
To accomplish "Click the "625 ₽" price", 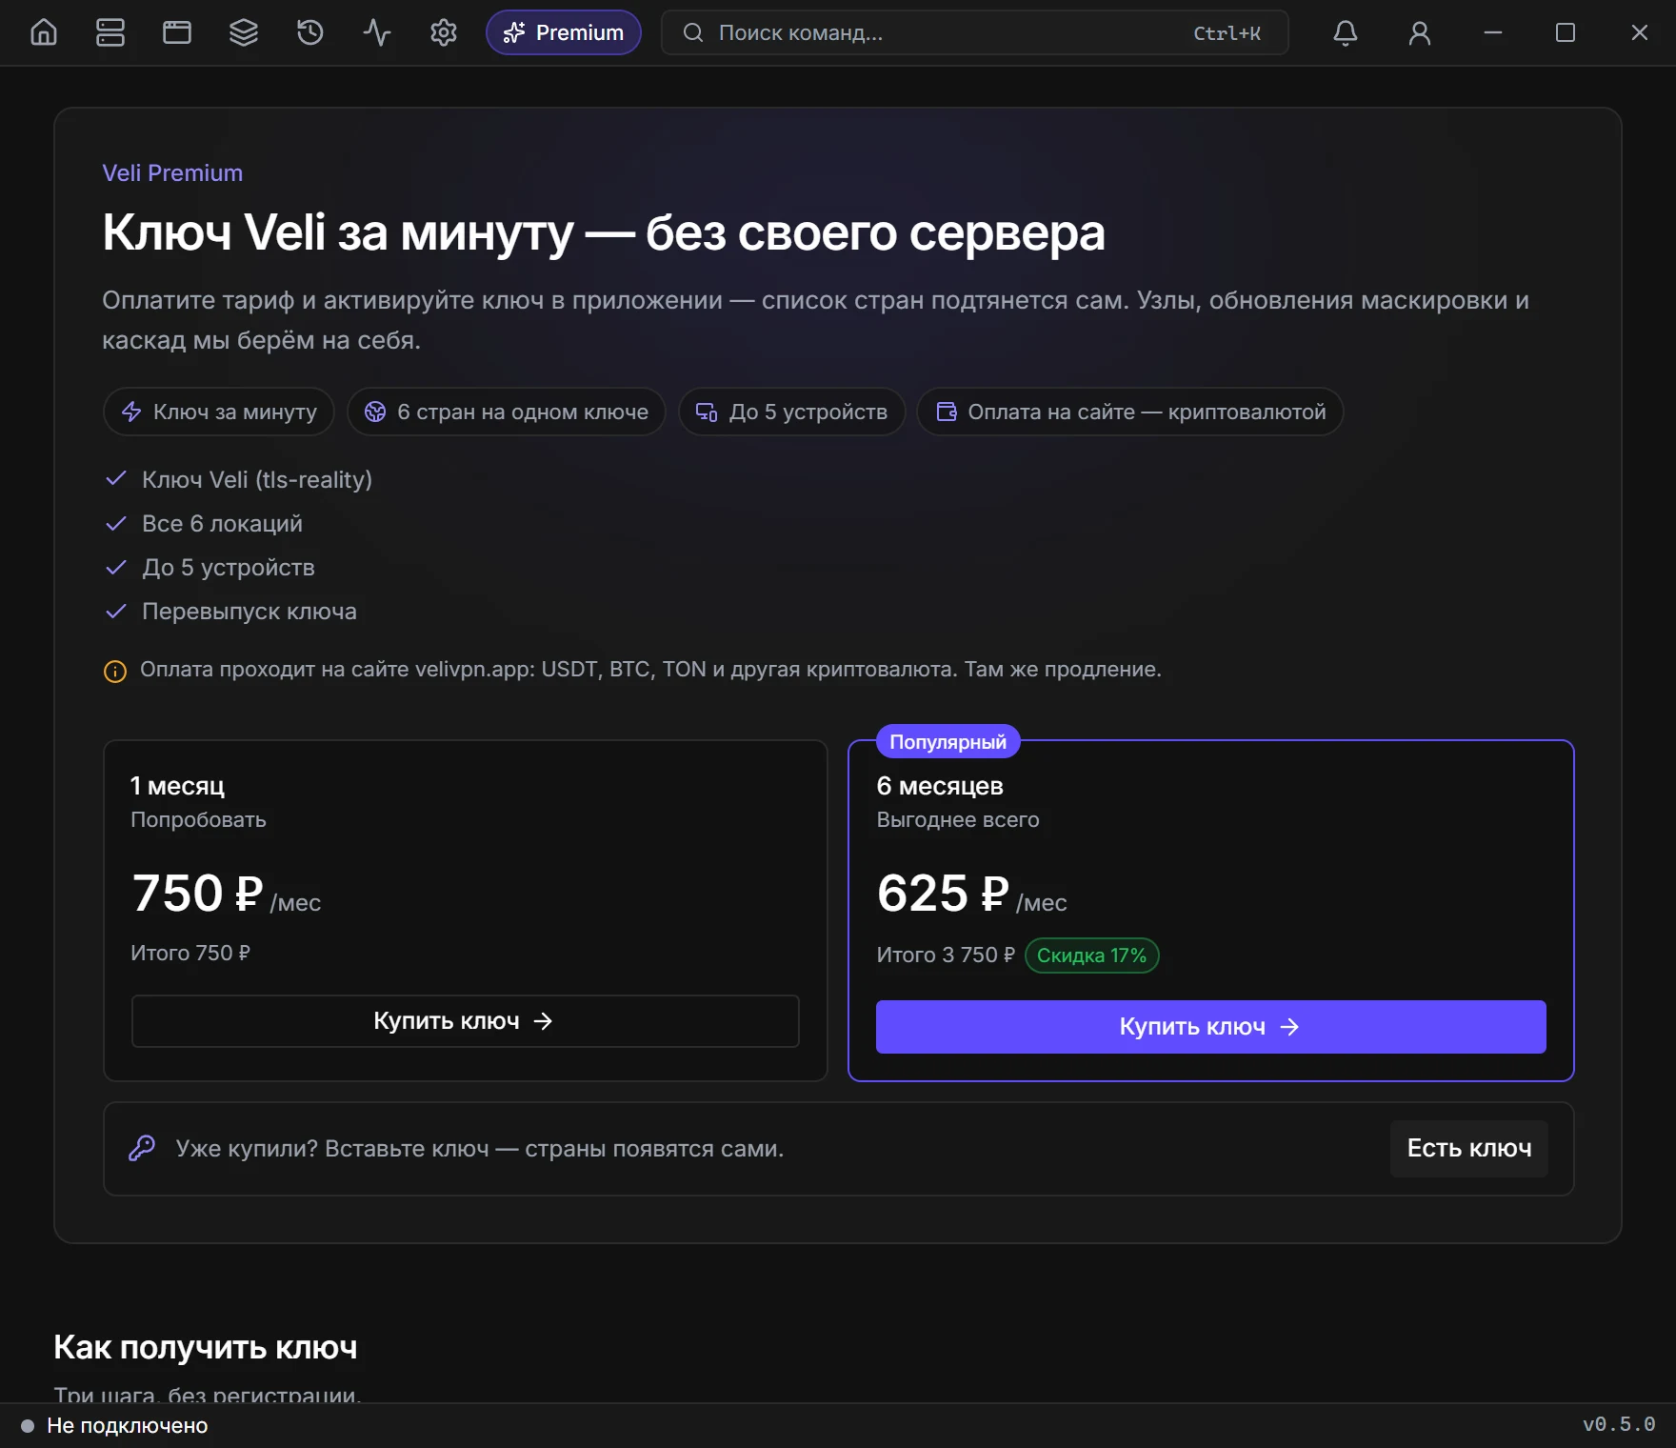I will (x=943, y=894).
